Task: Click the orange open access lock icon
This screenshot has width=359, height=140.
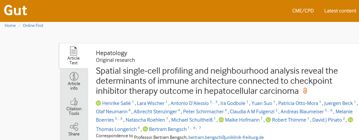Action: 305,91
